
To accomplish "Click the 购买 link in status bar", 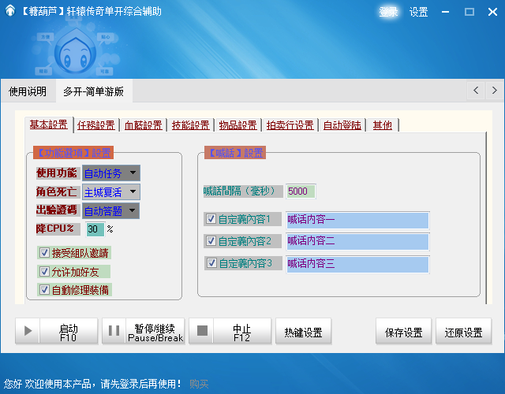I will (x=199, y=384).
